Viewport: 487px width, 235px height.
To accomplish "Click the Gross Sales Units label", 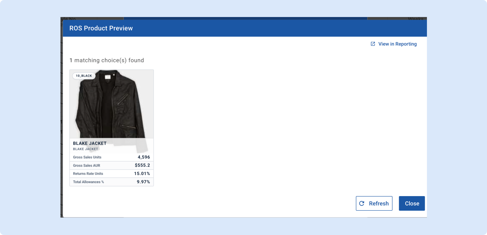I will [87, 157].
